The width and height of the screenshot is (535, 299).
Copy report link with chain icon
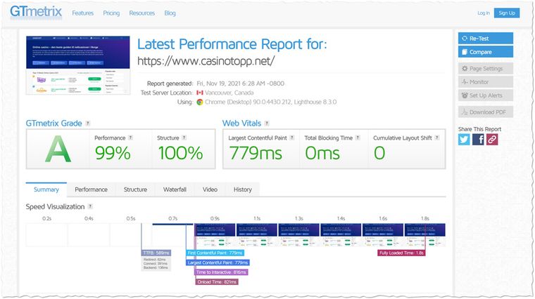[x=492, y=140]
